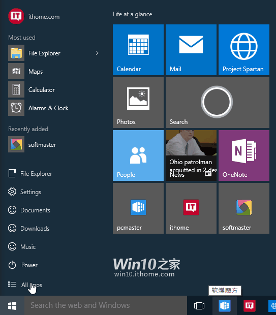Image resolution: width=276 pixels, height=315 pixels.
Task: Launch Project Spartan browser tile
Action: pyautogui.click(x=244, y=50)
